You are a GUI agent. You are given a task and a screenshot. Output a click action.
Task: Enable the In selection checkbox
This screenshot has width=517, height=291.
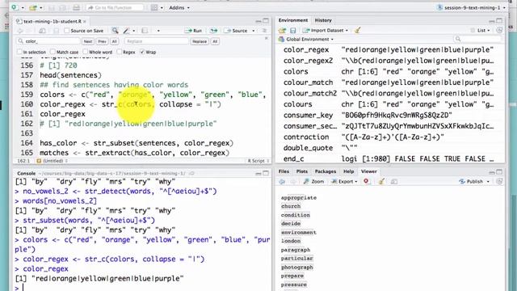pos(19,52)
